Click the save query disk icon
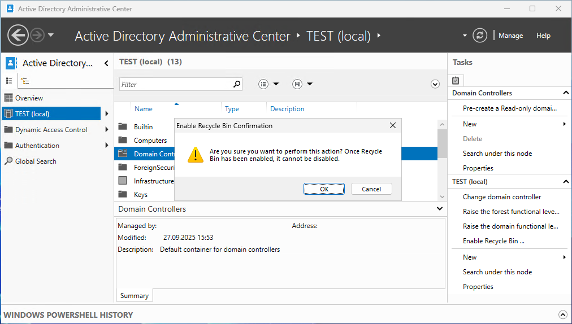This screenshot has height=324, width=572. point(297,84)
